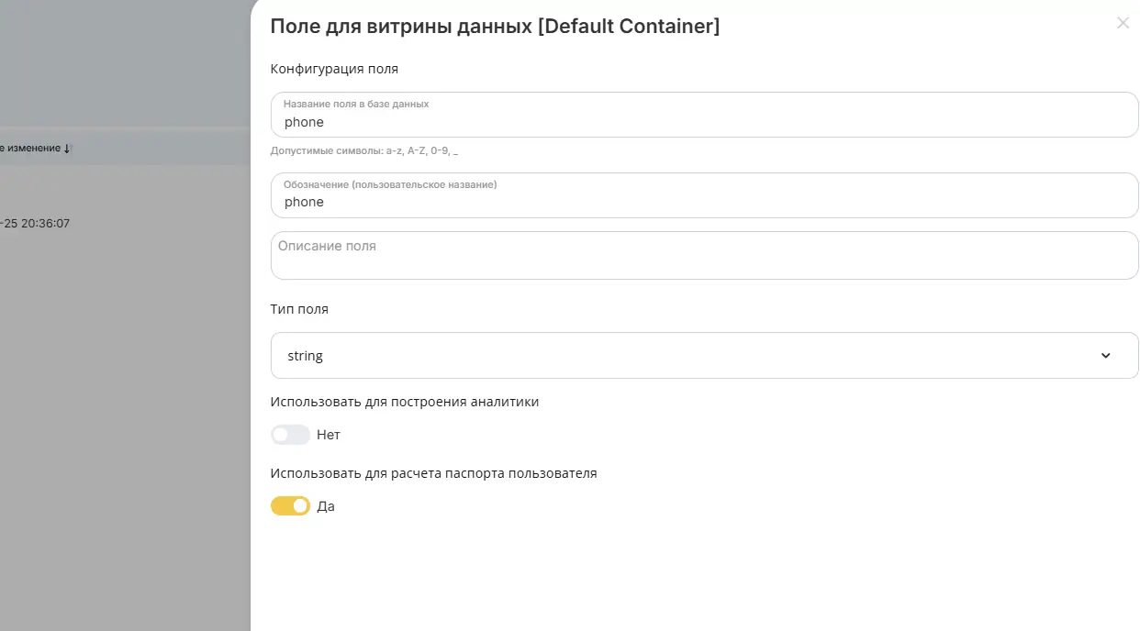Click the chevron in the field type selector

click(x=1105, y=356)
